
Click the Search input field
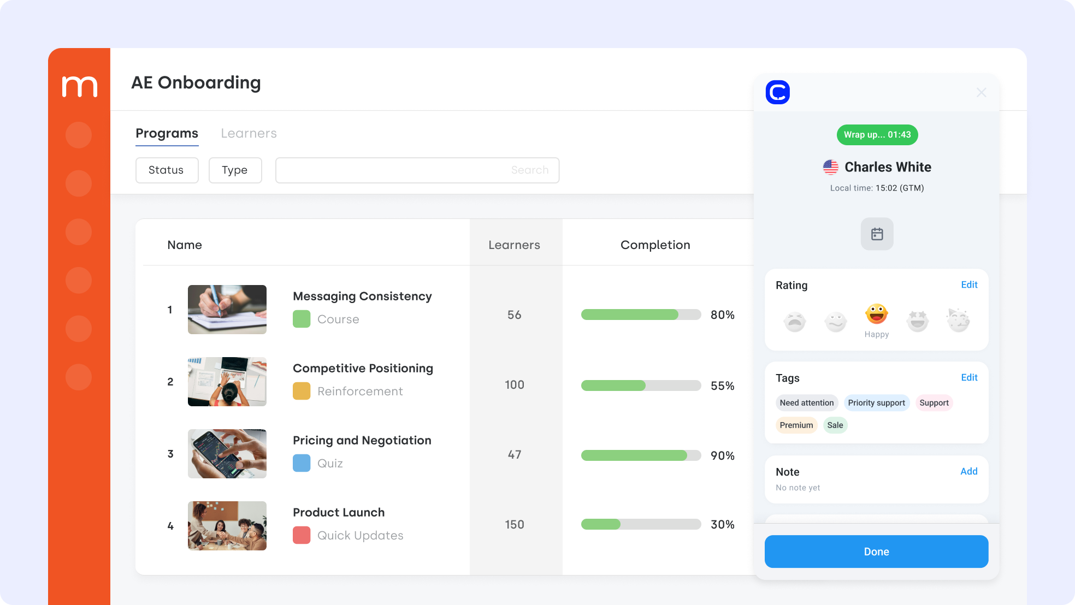tap(417, 170)
